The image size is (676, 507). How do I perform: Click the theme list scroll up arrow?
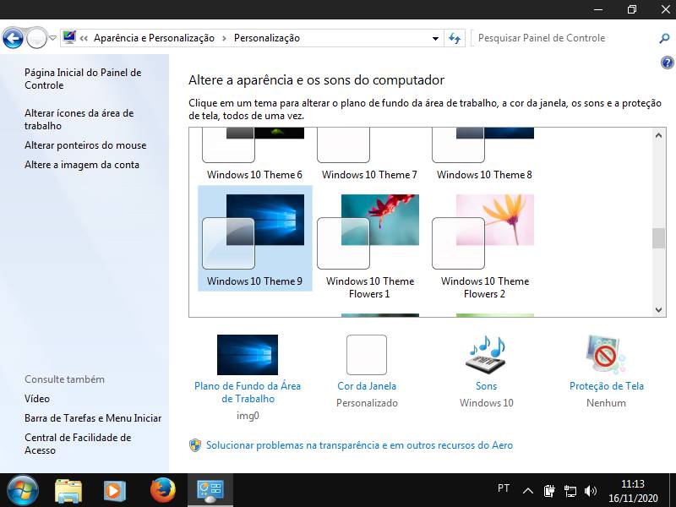point(658,135)
